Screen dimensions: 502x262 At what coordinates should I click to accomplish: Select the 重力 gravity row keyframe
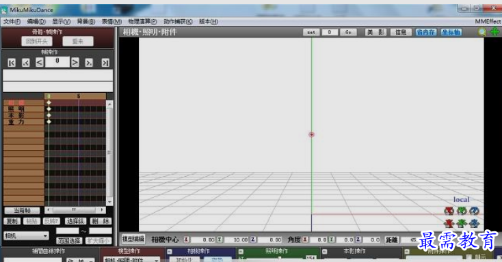pyautogui.click(x=49, y=121)
